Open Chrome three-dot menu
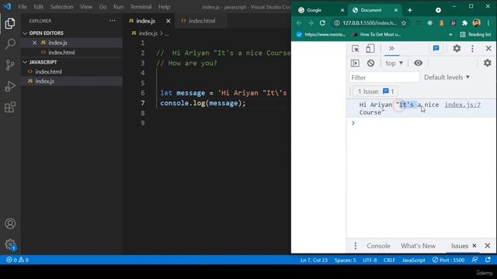This screenshot has width=497, height=279. point(488,22)
